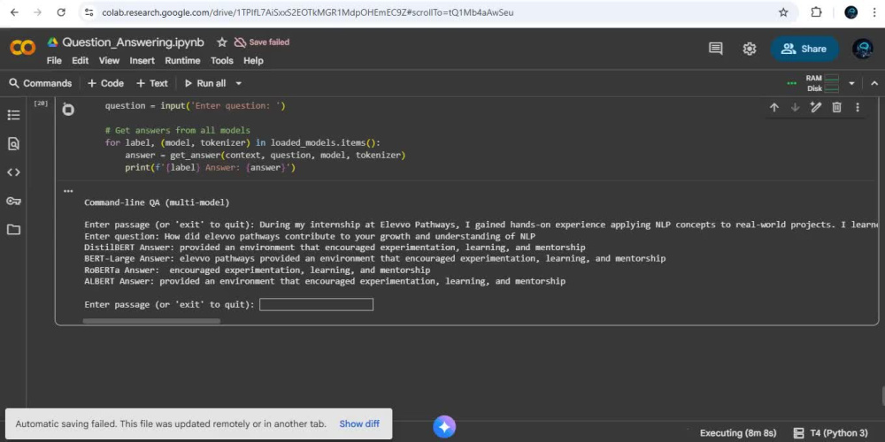Stop the running cell execution
This screenshot has width=885, height=442.
coord(68,110)
